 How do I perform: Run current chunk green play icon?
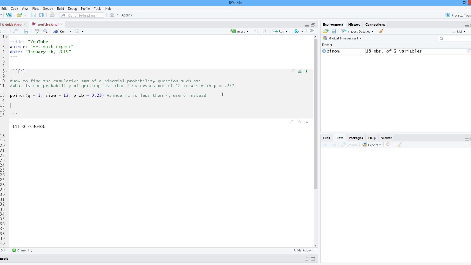pos(307,71)
